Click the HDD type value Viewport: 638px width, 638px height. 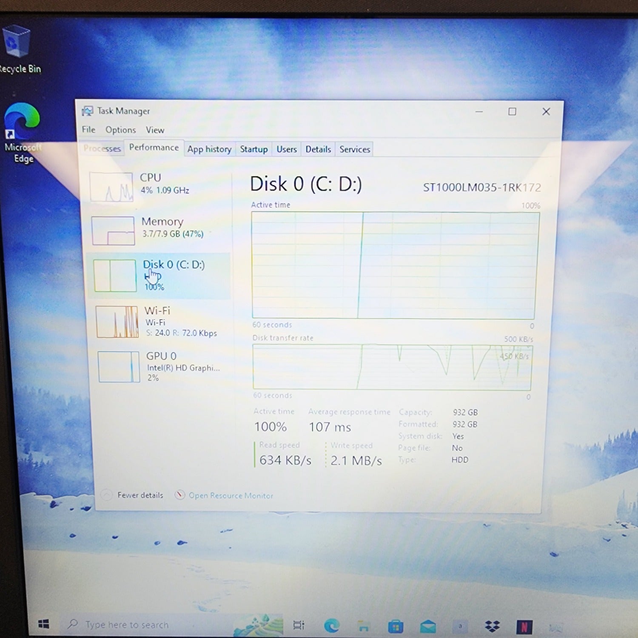point(460,460)
